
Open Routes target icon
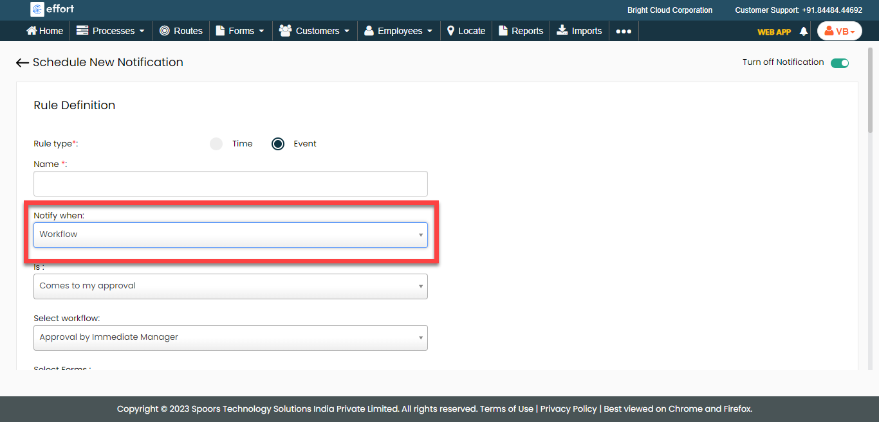[165, 31]
